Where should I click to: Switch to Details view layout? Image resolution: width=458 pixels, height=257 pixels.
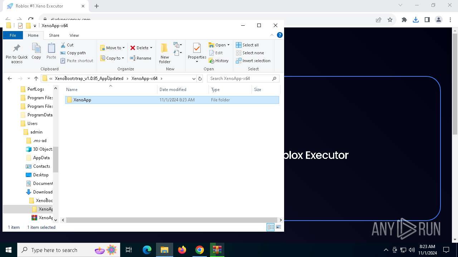(271, 227)
